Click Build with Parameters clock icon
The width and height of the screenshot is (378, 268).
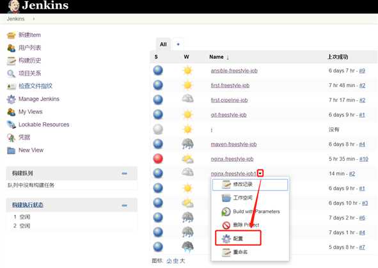[226, 212]
